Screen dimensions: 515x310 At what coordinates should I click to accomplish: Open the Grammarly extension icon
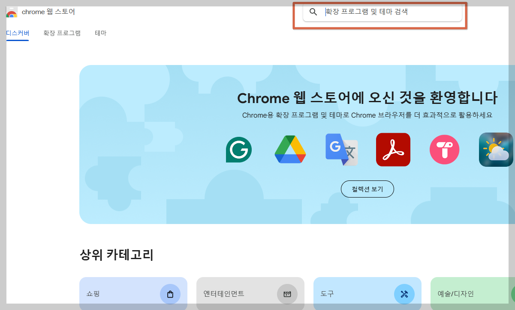click(238, 150)
